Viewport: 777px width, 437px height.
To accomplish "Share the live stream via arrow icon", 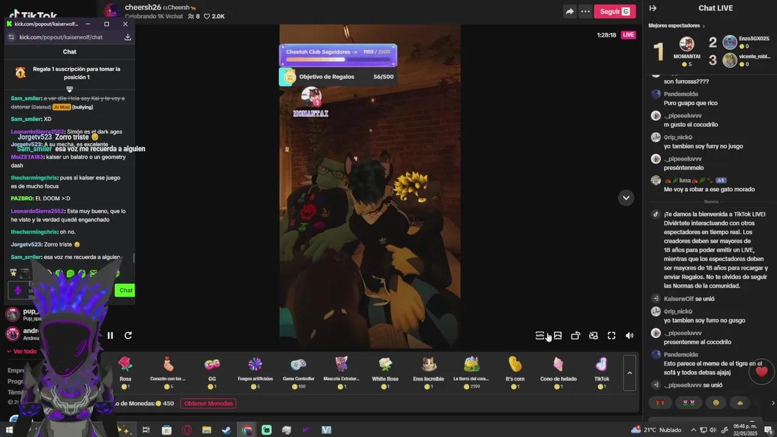I will [x=569, y=12].
